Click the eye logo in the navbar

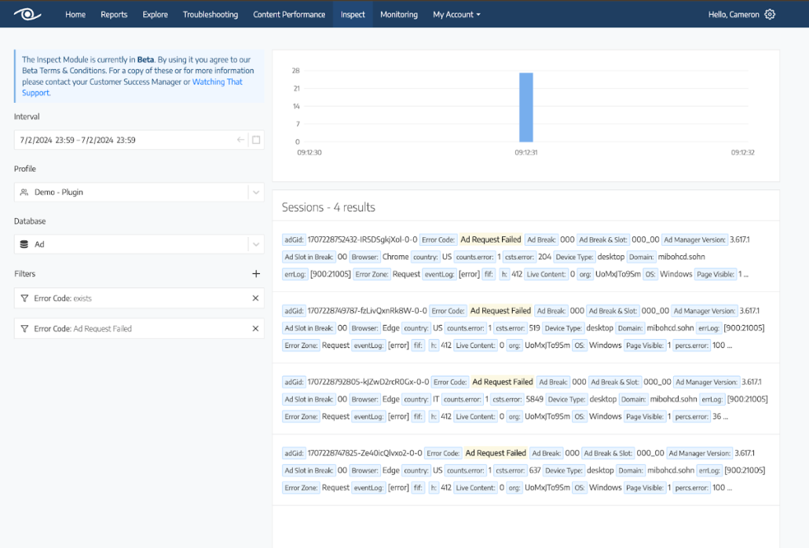(27, 14)
